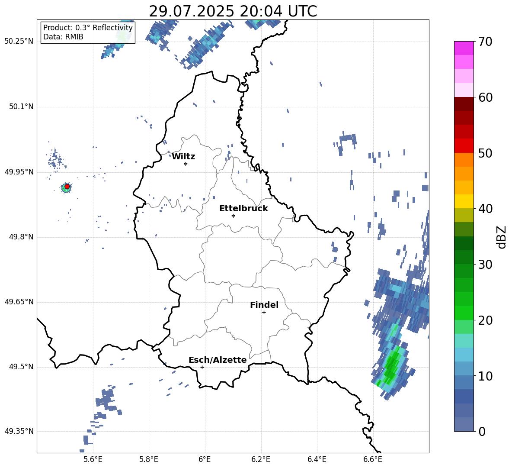Image resolution: width=512 pixels, height=468 pixels.
Task: Click the green radar echo core southeast
Action: pos(391,366)
